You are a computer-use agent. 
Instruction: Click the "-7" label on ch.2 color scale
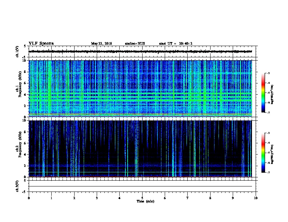coord(268,172)
